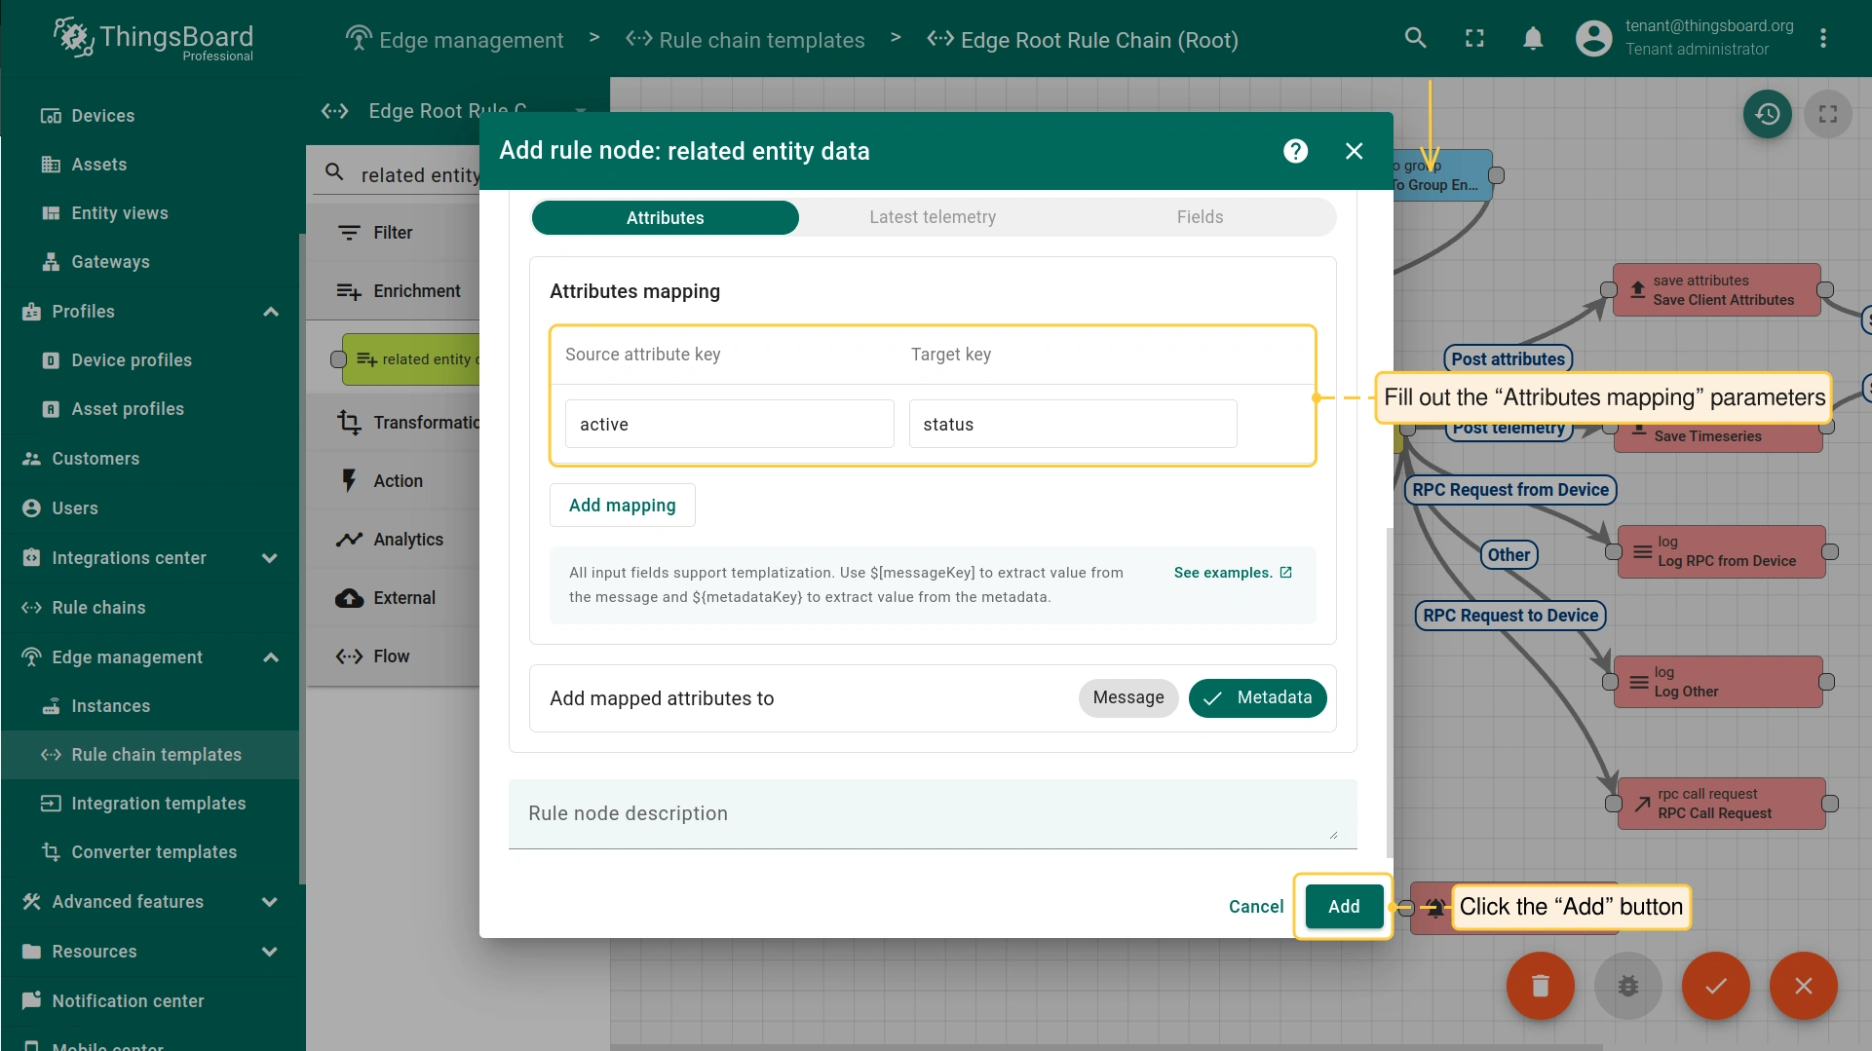Click the Add button in dialog
This screenshot has width=1872, height=1051.
(x=1343, y=906)
